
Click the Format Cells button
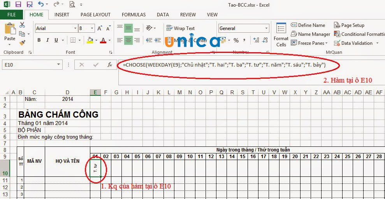pyautogui.click(x=281, y=35)
